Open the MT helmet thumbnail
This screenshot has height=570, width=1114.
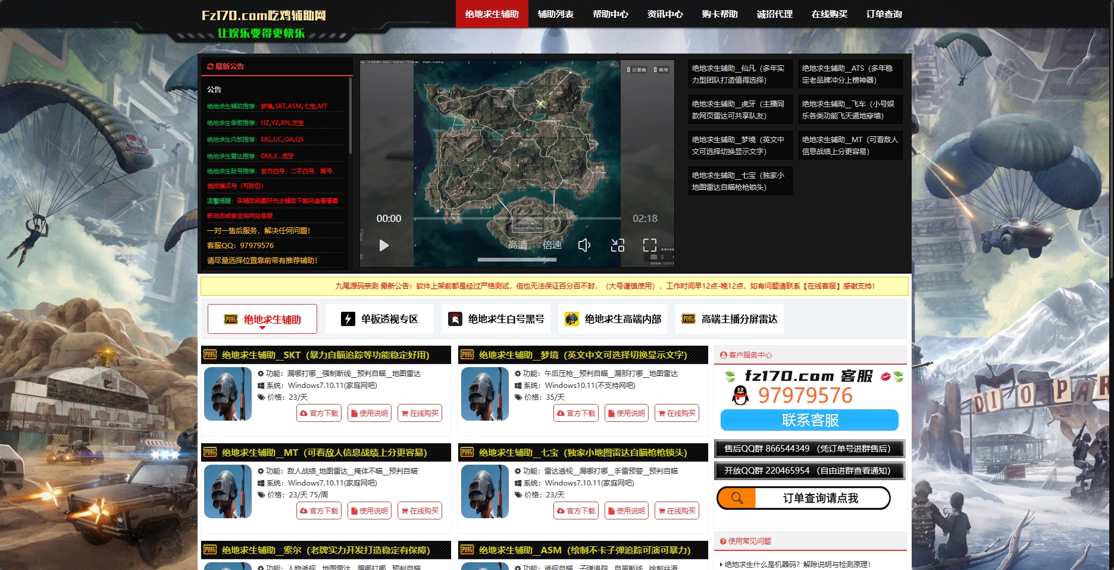[228, 491]
